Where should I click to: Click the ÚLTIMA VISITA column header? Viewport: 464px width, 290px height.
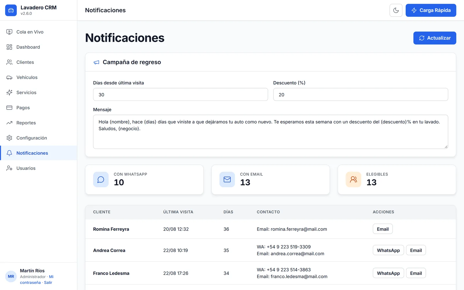[x=178, y=212]
